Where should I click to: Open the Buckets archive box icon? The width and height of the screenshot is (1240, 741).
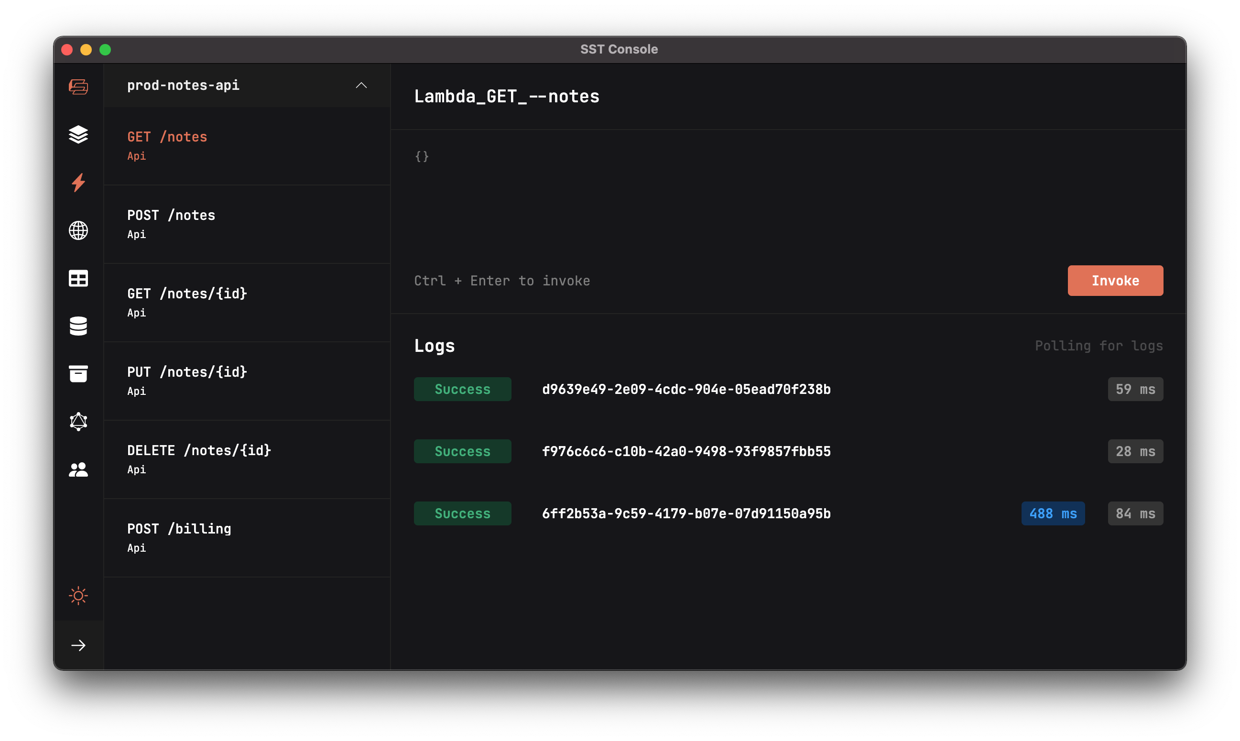pyautogui.click(x=78, y=373)
